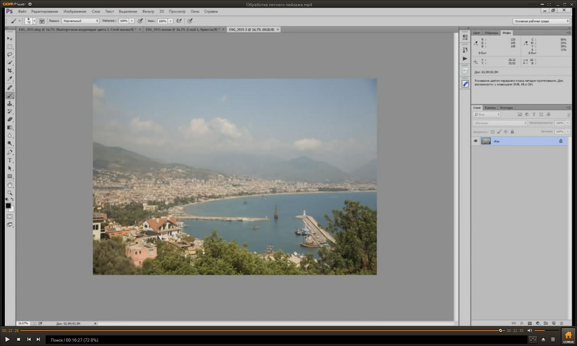Pick the Eyedropper tool
This screenshot has width=577, height=346.
click(x=10, y=79)
